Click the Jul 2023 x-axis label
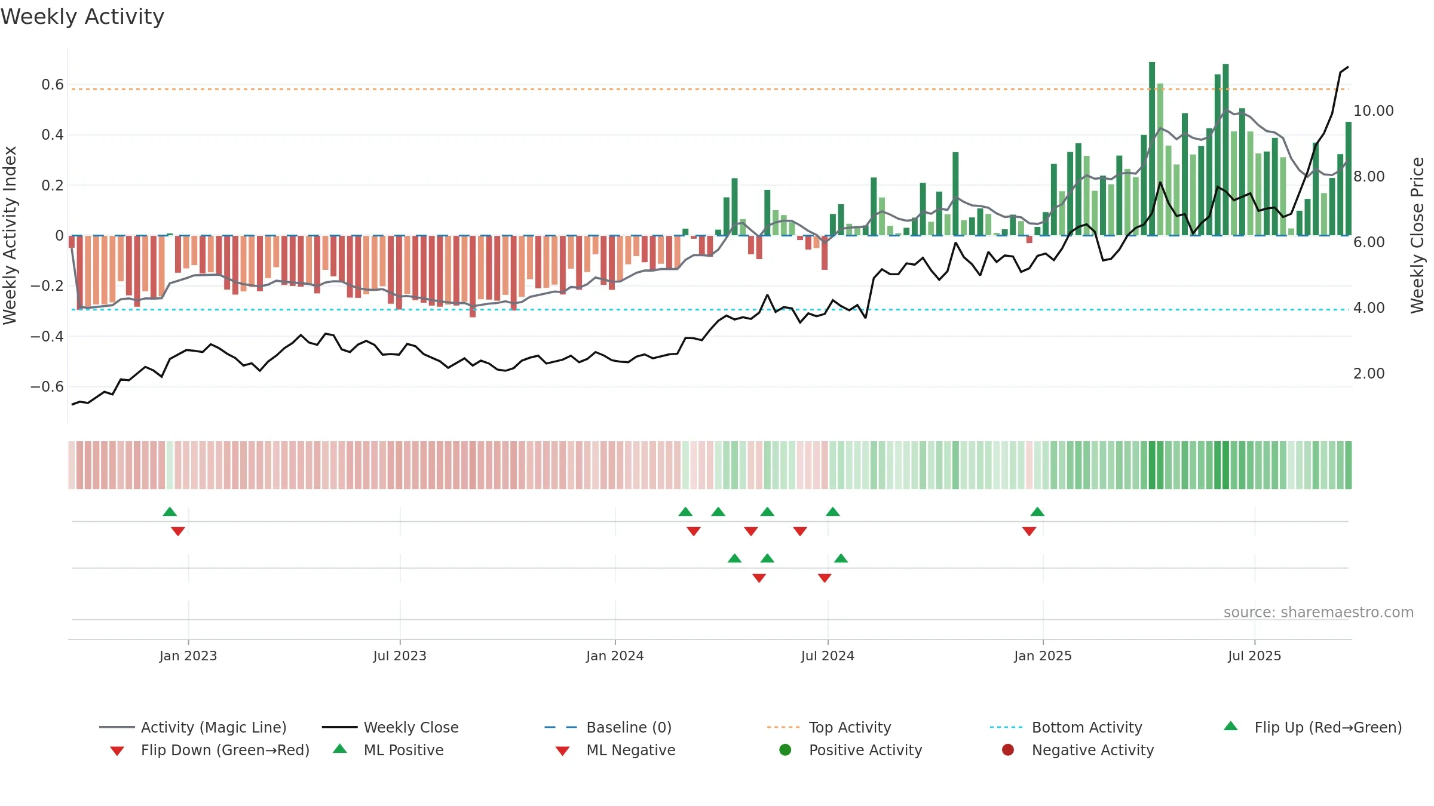The height and width of the screenshot is (806, 1434). [400, 656]
